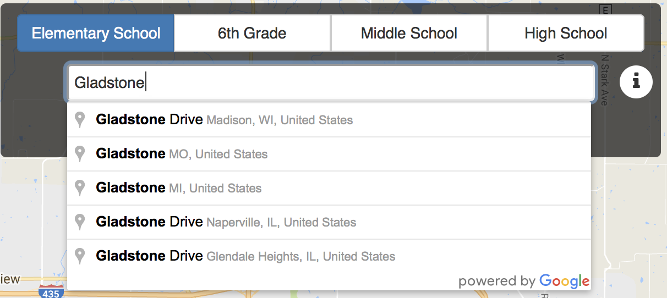Click the Google logo in suggestions footer
This screenshot has height=298, width=667.
point(564,282)
